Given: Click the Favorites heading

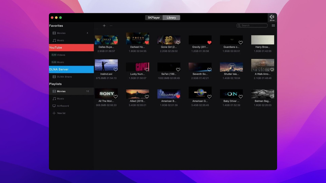Looking at the screenshot, I should 56,26.
